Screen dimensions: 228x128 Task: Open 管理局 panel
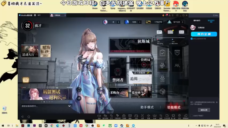140,63
